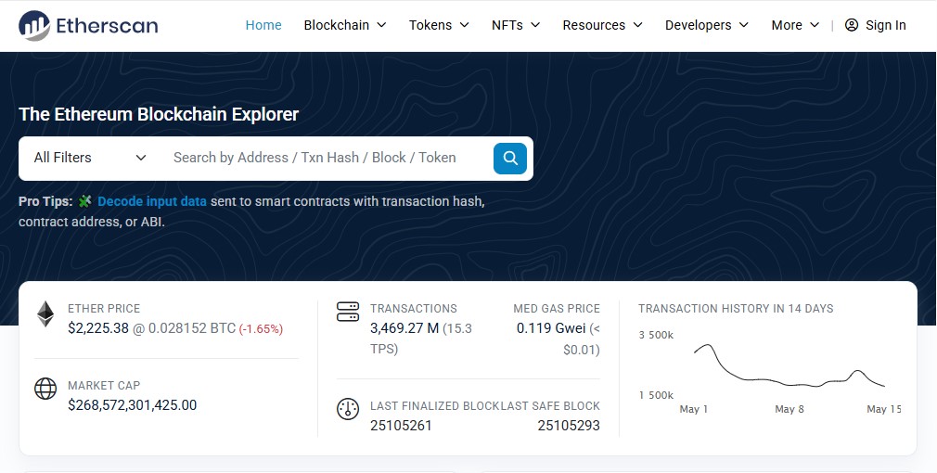Click the puzzle piece icon in Pro Tips
This screenshot has width=937, height=473.
point(84,201)
